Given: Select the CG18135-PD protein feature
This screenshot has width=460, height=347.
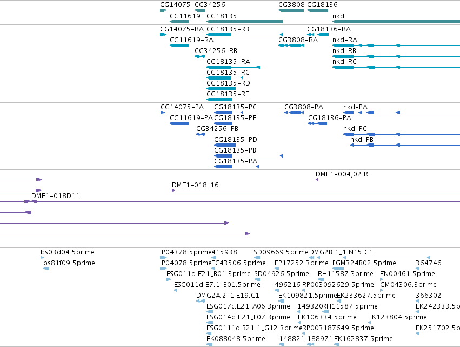Looking at the screenshot, I should point(225,145).
